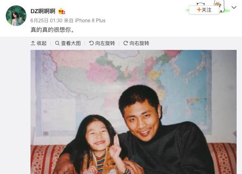The width and height of the screenshot is (242, 174).
Task: Click the expanded photo with the map
Action: [x=134, y=112]
